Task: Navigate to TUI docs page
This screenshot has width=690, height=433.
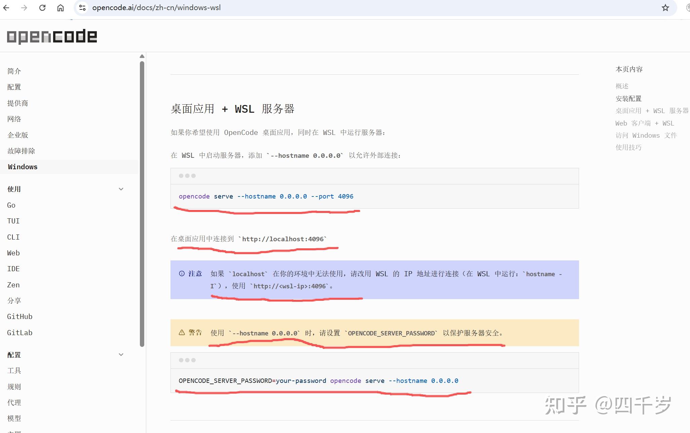Action: tap(13, 221)
